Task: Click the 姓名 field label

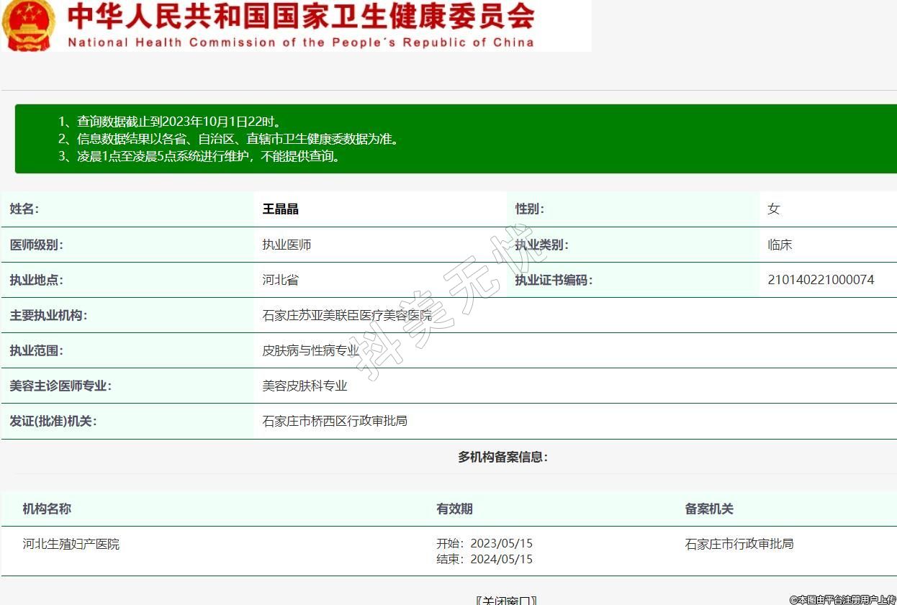Action: [24, 209]
